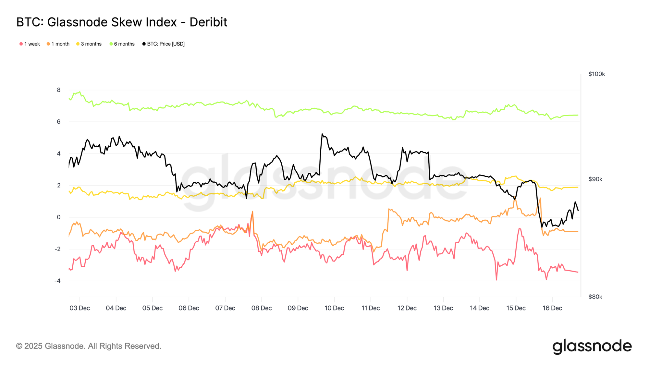
Task: Select the 08 Dec date label
Action: (x=262, y=308)
